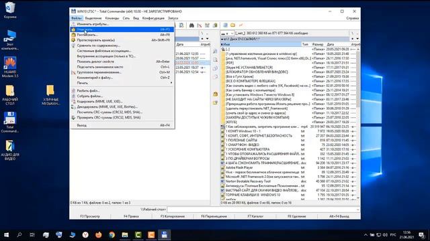
Task: Click the РУС keyboard language indicator
Action: click(x=393, y=235)
